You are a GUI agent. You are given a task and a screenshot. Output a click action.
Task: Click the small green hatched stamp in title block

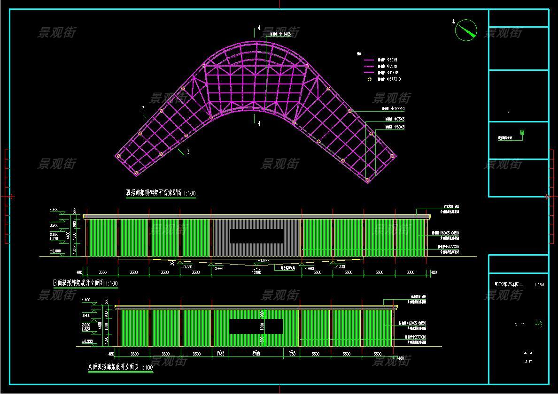[x=522, y=133]
